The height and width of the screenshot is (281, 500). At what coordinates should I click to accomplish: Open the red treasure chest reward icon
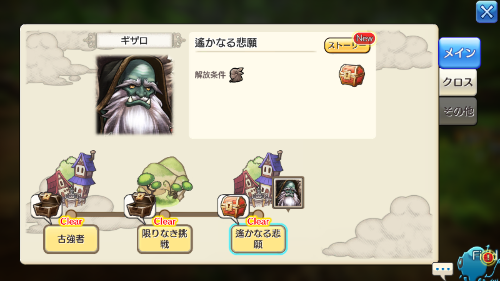click(x=352, y=75)
